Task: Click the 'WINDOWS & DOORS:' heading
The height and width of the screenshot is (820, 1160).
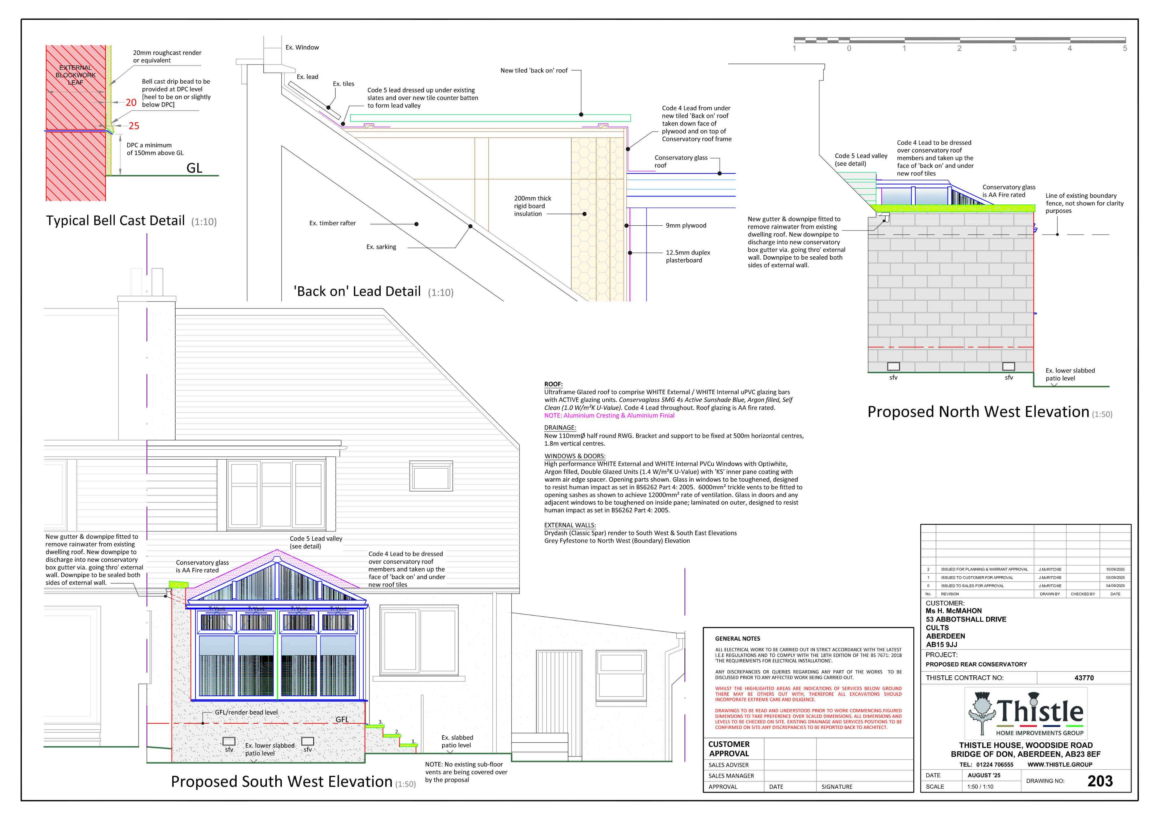Action: [x=574, y=456]
